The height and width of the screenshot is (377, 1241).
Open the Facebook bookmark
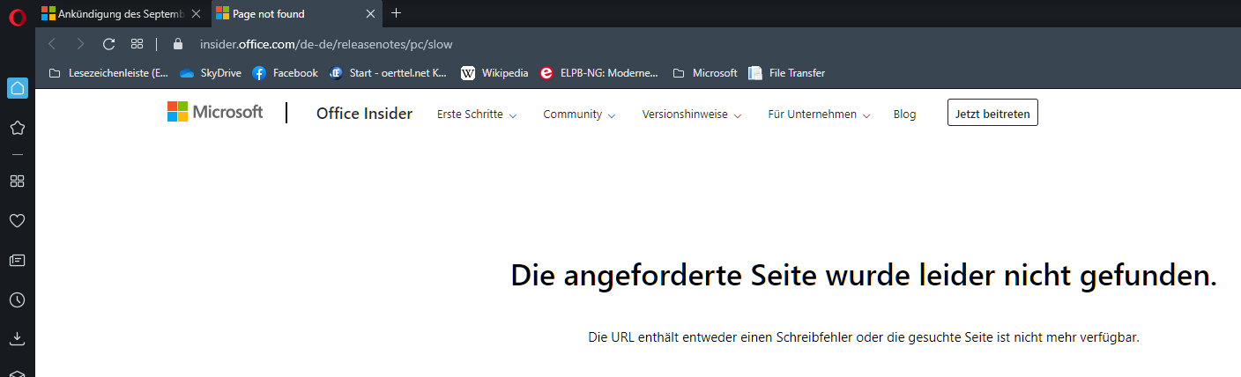(x=285, y=73)
